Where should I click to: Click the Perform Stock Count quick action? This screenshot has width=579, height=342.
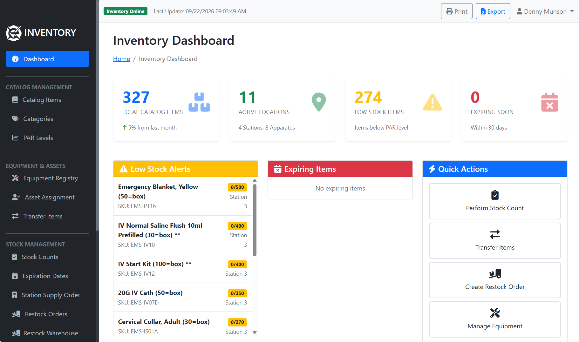coord(495,201)
